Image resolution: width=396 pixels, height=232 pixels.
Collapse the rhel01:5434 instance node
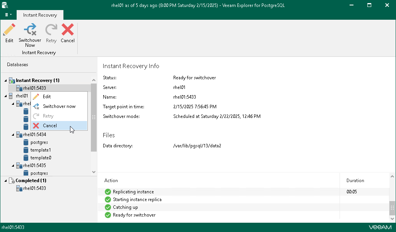click(x=13, y=135)
